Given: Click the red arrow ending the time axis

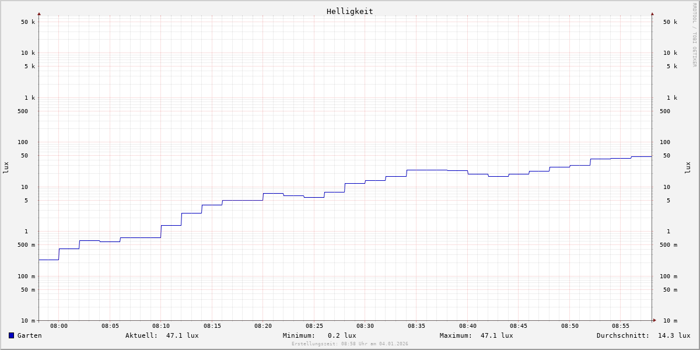Looking at the screenshot, I should tap(654, 320).
